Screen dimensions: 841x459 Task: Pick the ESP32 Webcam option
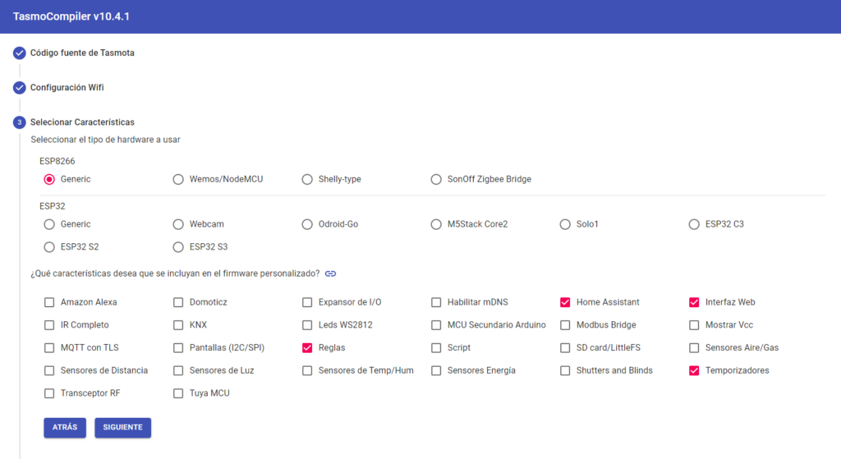point(178,224)
